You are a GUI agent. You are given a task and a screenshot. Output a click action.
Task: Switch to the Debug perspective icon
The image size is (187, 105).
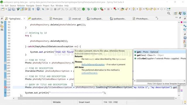pyautogui.click(x=184, y=13)
